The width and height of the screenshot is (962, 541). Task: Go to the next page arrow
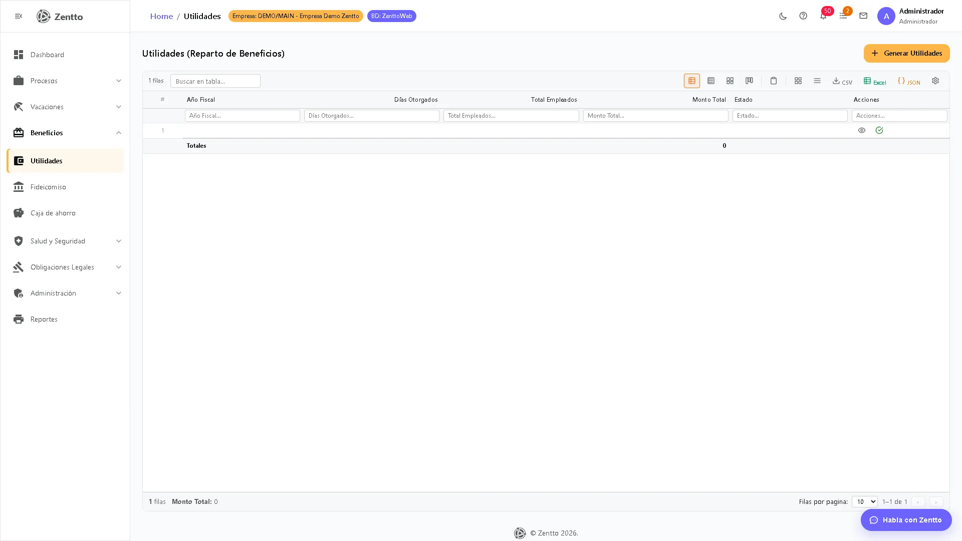click(936, 501)
